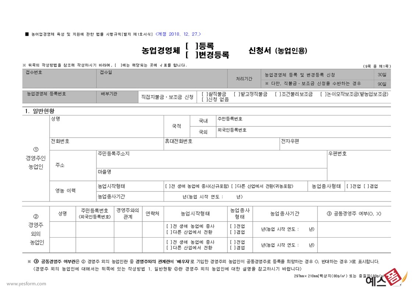Tick the 신청 없음 checkbox
Viewport: 413px width, 292px height.
(x=204, y=100)
